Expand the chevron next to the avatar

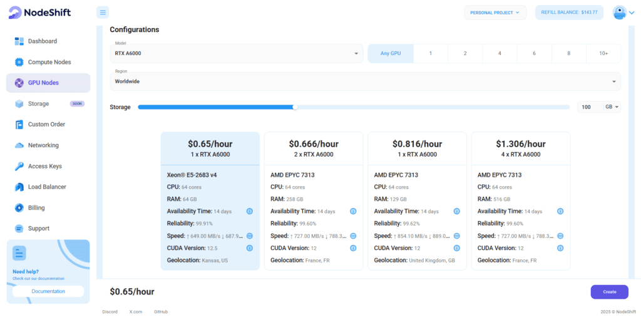(x=633, y=13)
